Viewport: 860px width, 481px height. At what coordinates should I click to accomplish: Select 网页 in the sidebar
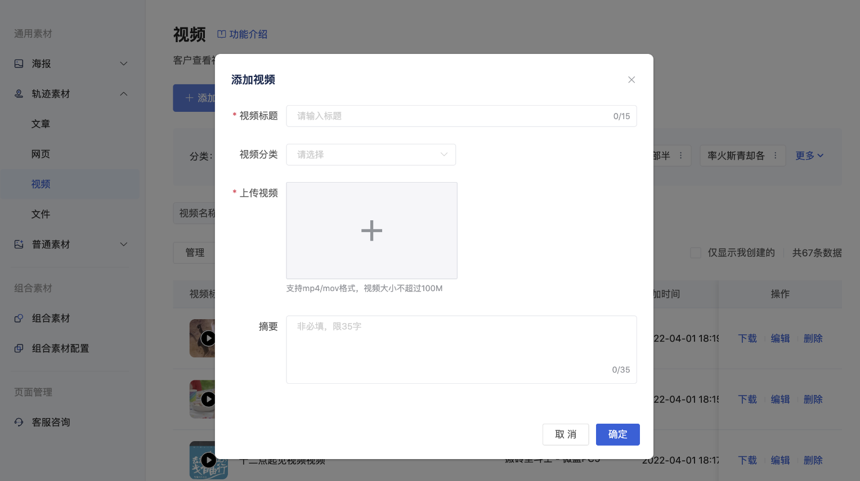click(41, 154)
